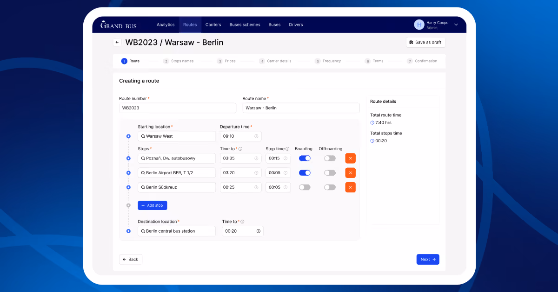Viewport: 558px width, 292px height.
Task: Click search icon in Berlin Airport BER field
Action: coord(143,173)
